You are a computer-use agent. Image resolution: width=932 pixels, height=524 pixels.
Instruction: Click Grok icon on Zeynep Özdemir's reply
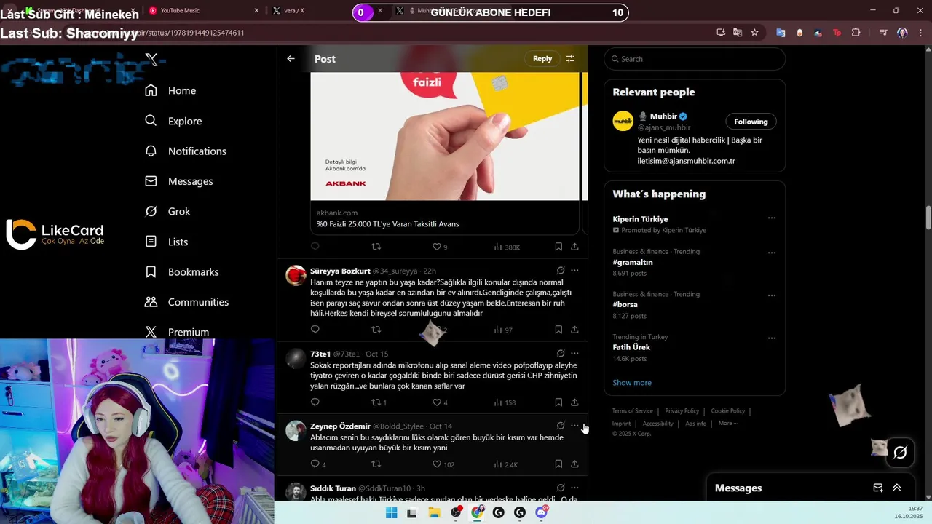[x=561, y=426]
